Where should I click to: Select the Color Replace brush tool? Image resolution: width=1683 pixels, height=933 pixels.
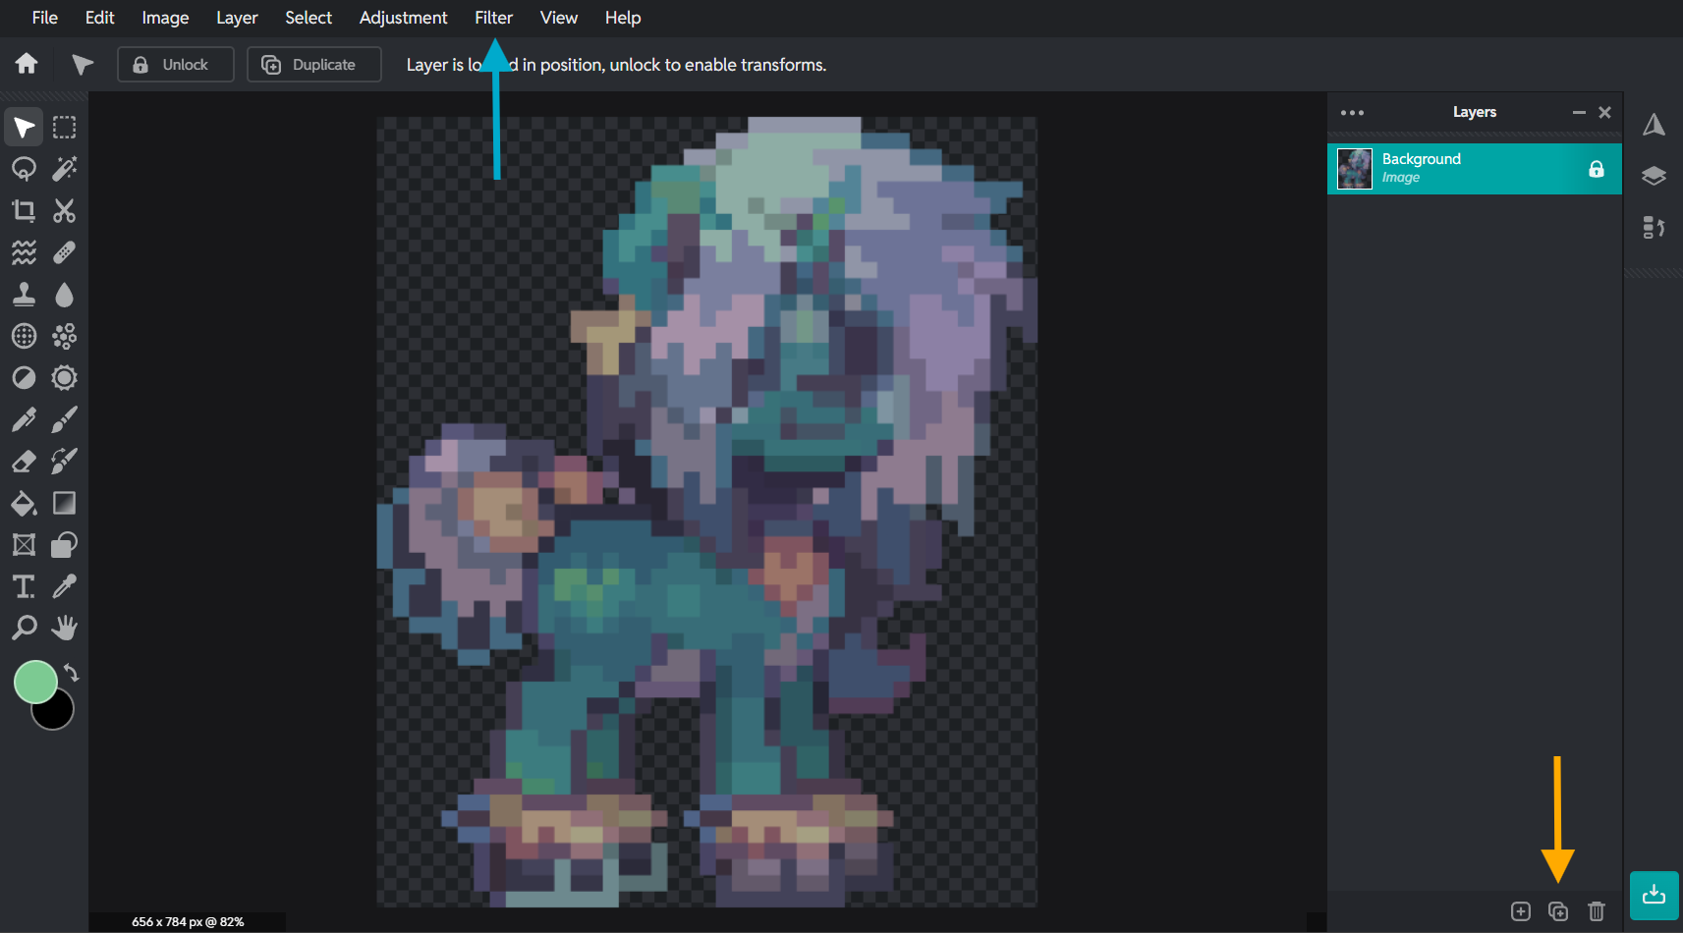click(x=65, y=462)
